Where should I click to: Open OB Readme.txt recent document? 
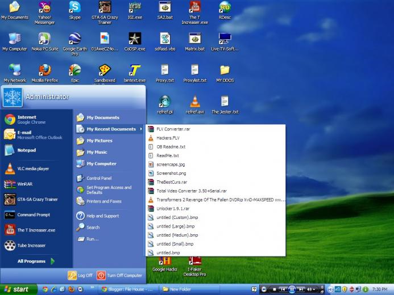pos(215,146)
